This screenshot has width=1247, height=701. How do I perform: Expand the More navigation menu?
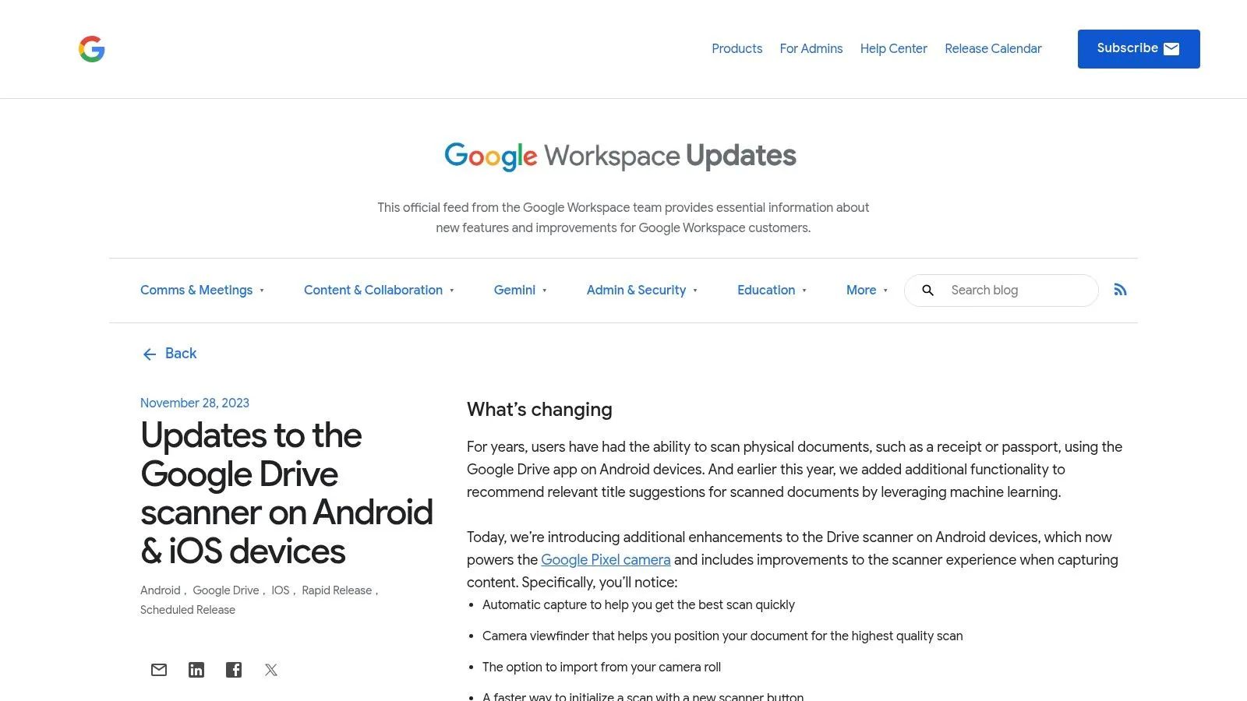click(x=860, y=290)
